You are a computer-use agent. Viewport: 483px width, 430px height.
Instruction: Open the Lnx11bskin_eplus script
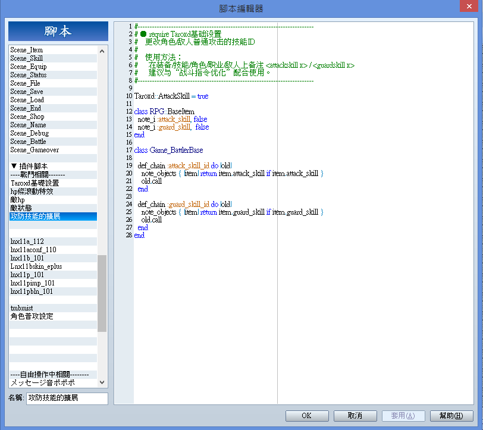tap(54, 266)
